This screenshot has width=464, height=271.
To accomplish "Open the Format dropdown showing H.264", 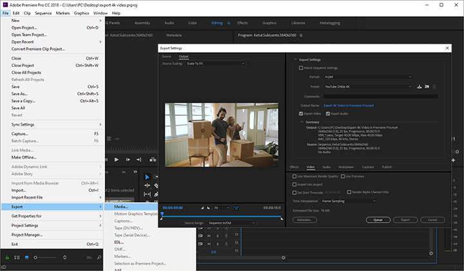I will pos(367,77).
